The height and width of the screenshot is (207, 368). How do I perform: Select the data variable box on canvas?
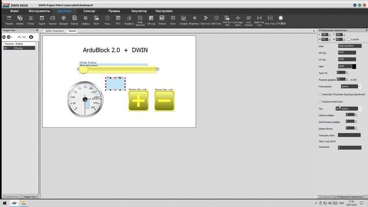tap(115, 84)
